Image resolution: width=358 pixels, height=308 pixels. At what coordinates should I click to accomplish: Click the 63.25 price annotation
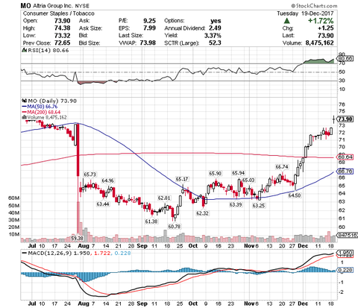coord(259,206)
